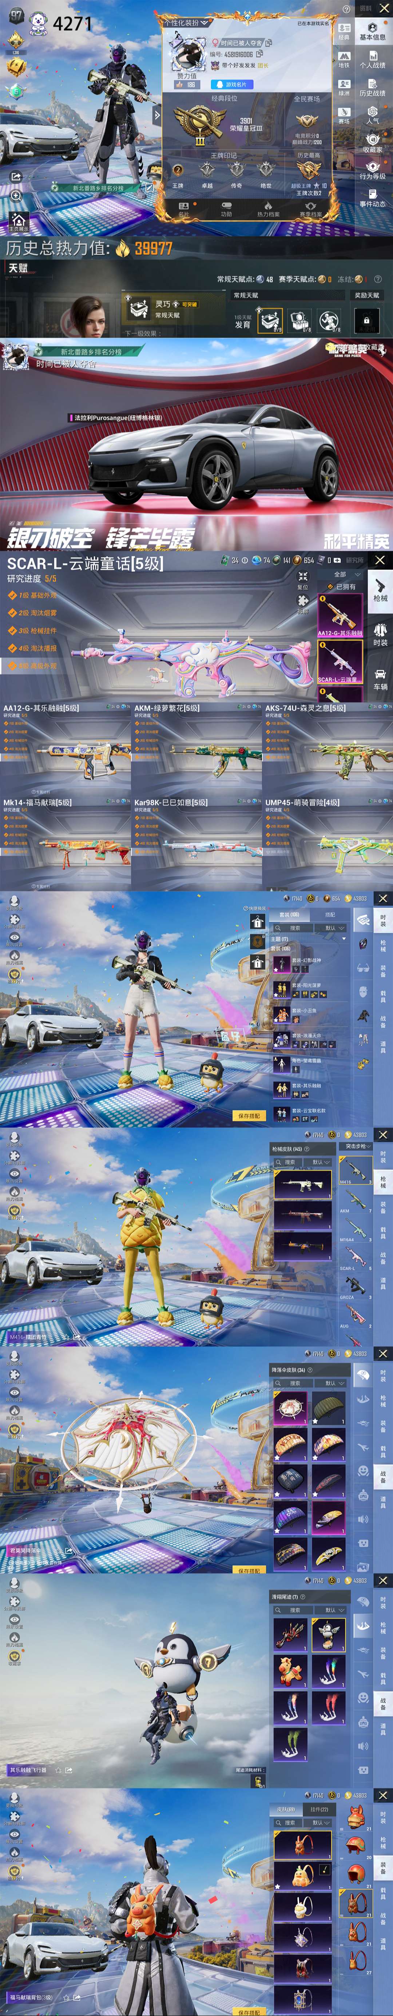Collapse the 主题 (17) group
The image size is (393, 2016).
(309, 939)
